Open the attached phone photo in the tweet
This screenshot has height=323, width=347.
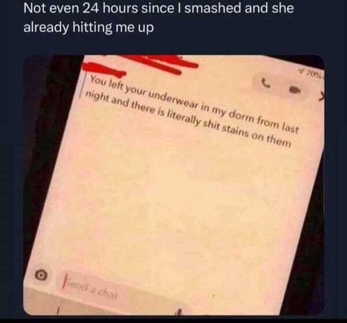coord(174,185)
